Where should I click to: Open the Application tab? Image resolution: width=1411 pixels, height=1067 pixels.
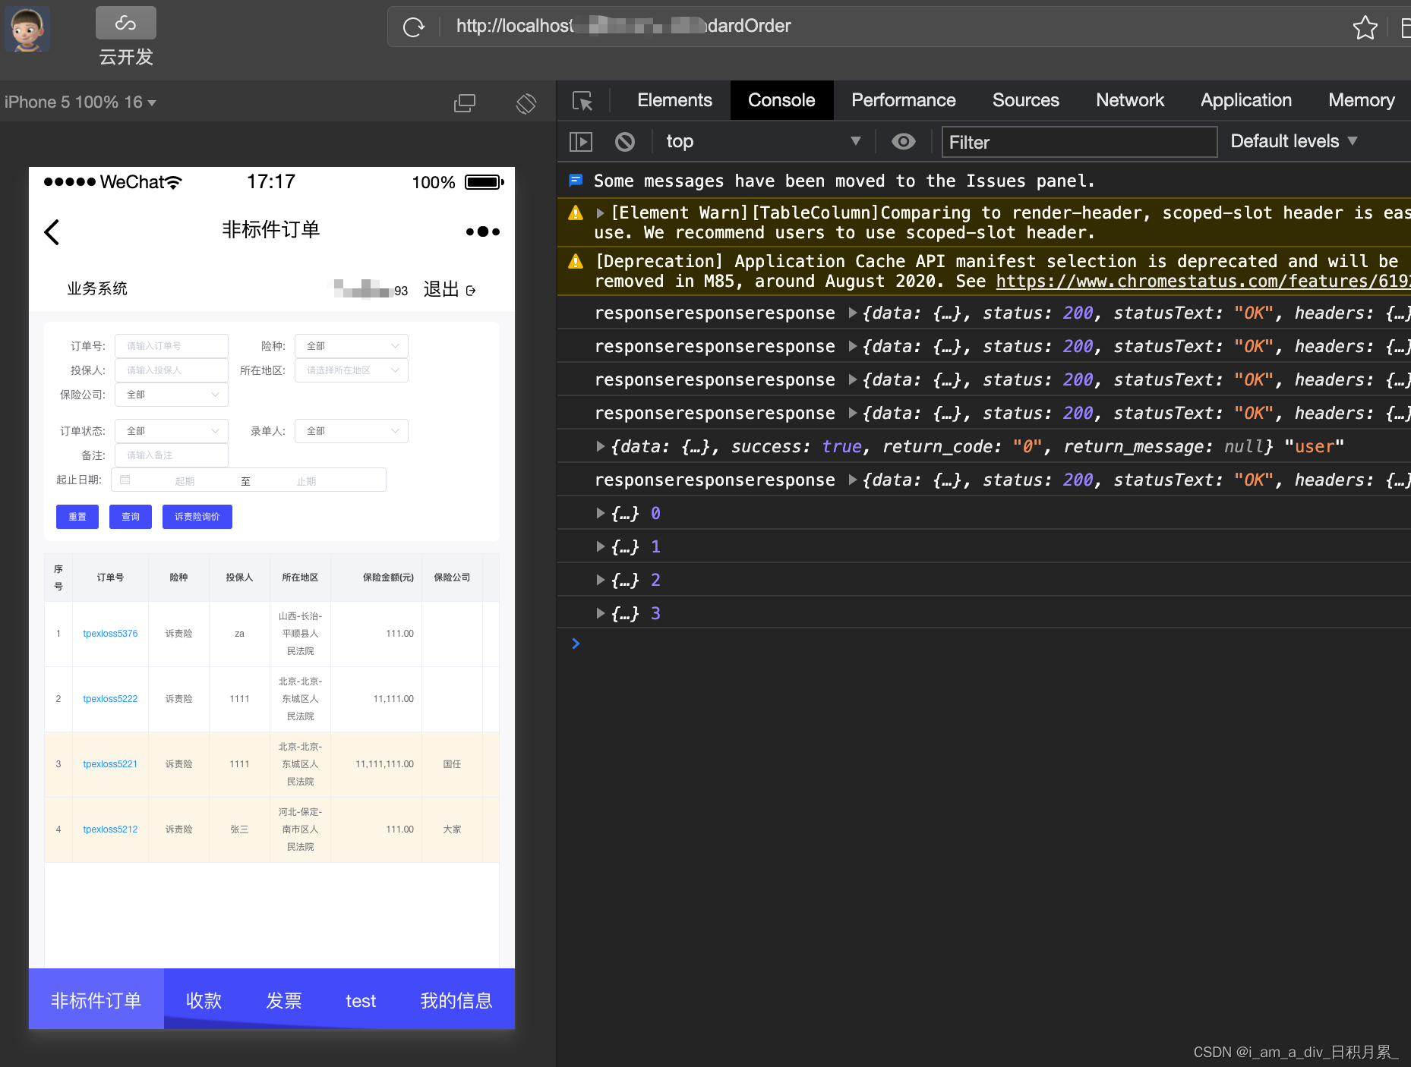1245,100
